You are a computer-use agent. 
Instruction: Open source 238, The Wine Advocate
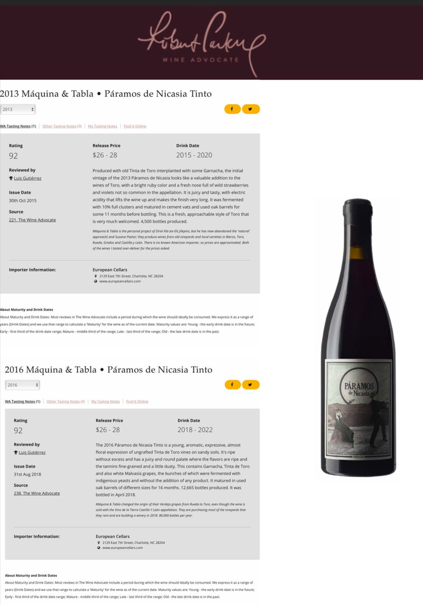click(37, 493)
